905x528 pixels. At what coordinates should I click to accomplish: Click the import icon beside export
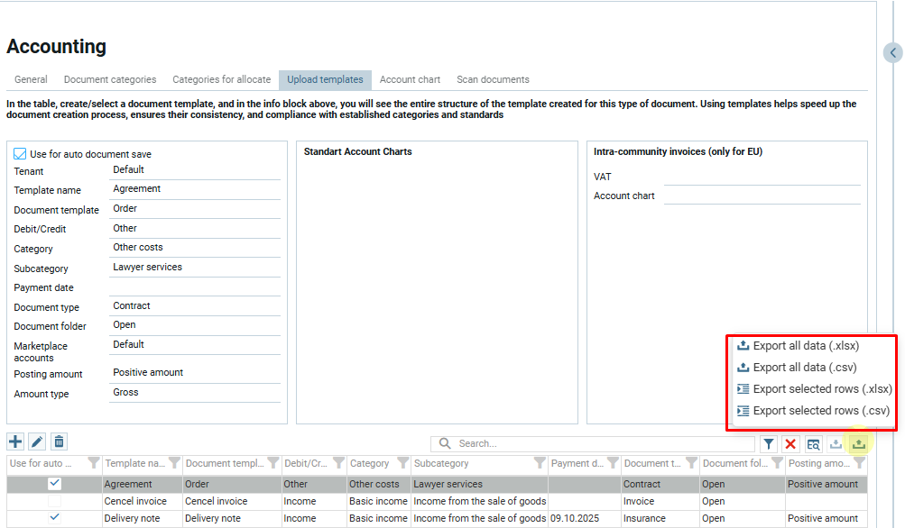(x=836, y=443)
